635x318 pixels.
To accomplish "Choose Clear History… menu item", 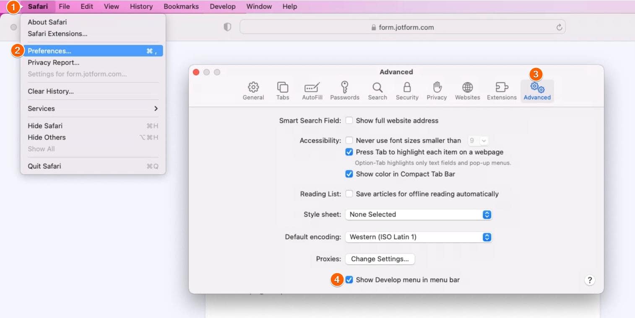I will (x=93, y=91).
